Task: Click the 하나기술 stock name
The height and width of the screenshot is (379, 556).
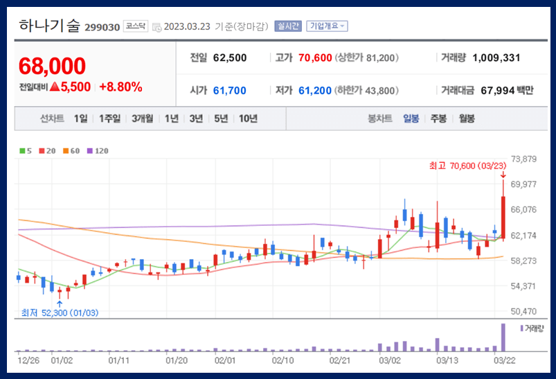Action: 50,26
